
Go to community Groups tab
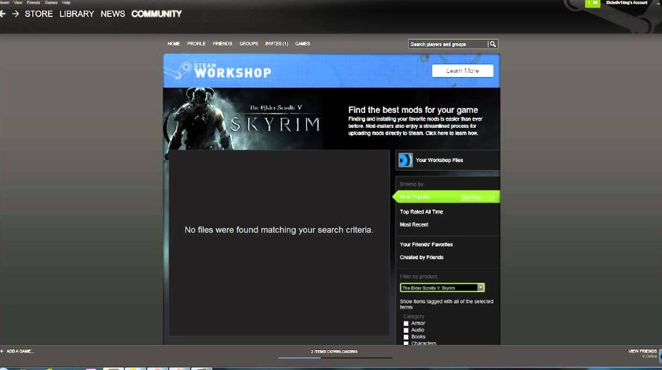coord(249,44)
